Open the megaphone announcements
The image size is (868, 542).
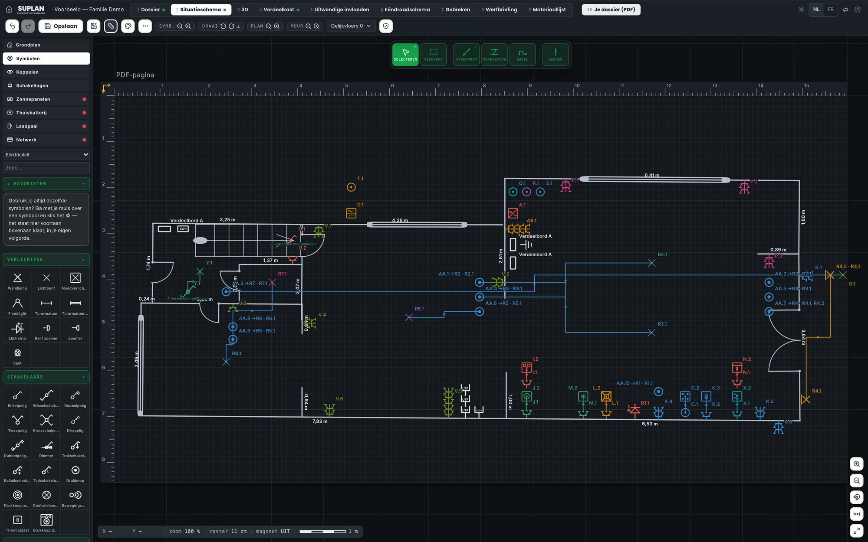(x=845, y=10)
